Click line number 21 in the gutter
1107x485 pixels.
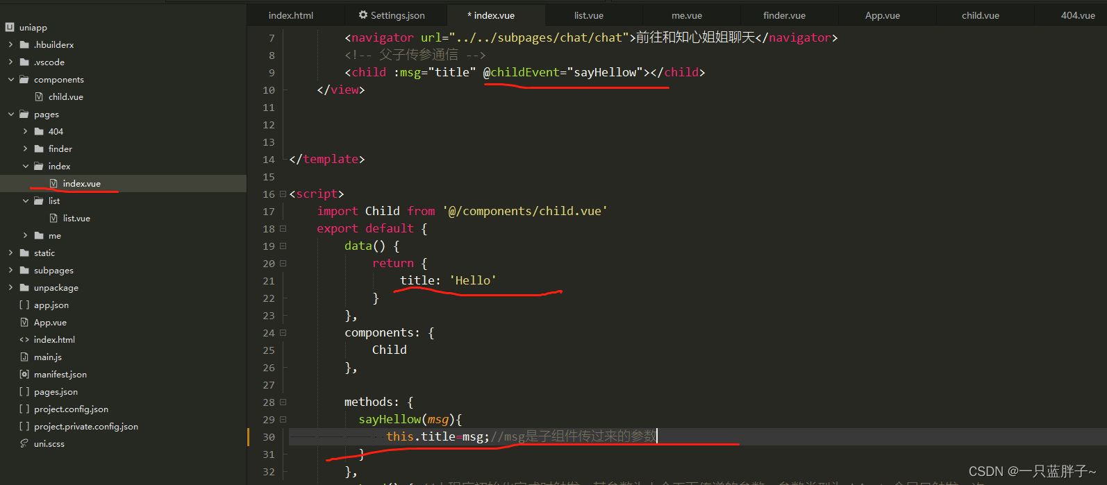tap(269, 281)
